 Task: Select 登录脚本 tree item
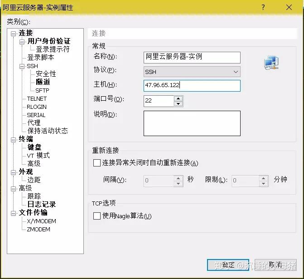41,57
